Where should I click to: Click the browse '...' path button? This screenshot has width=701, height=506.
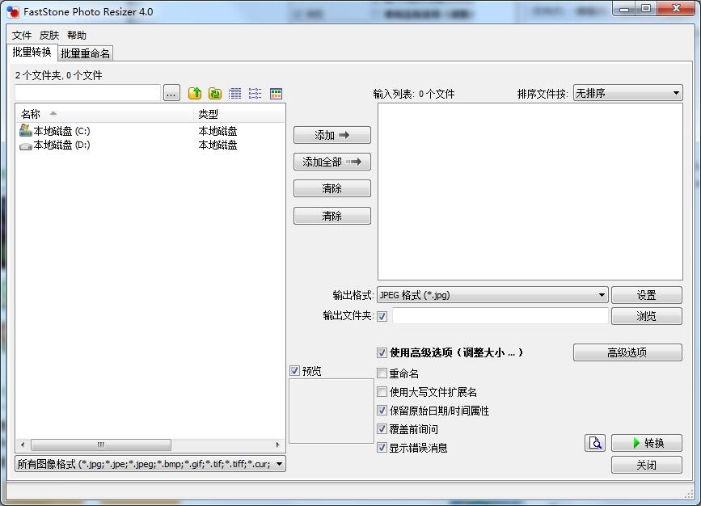click(x=171, y=94)
